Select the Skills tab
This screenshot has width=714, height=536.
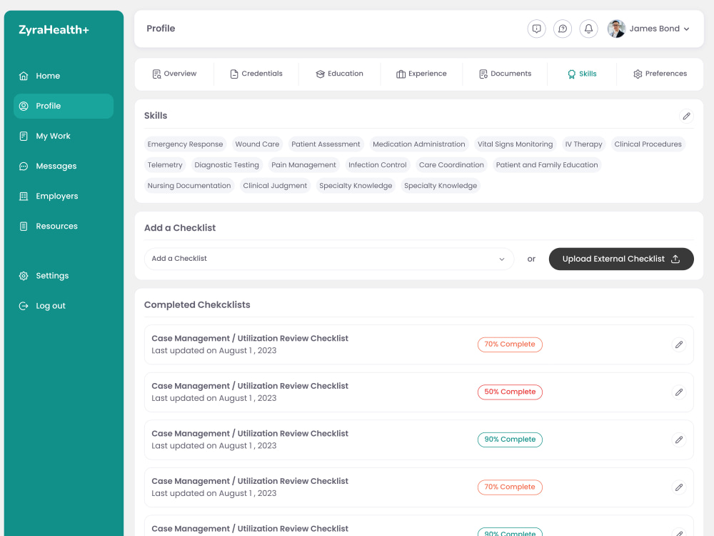(581, 74)
